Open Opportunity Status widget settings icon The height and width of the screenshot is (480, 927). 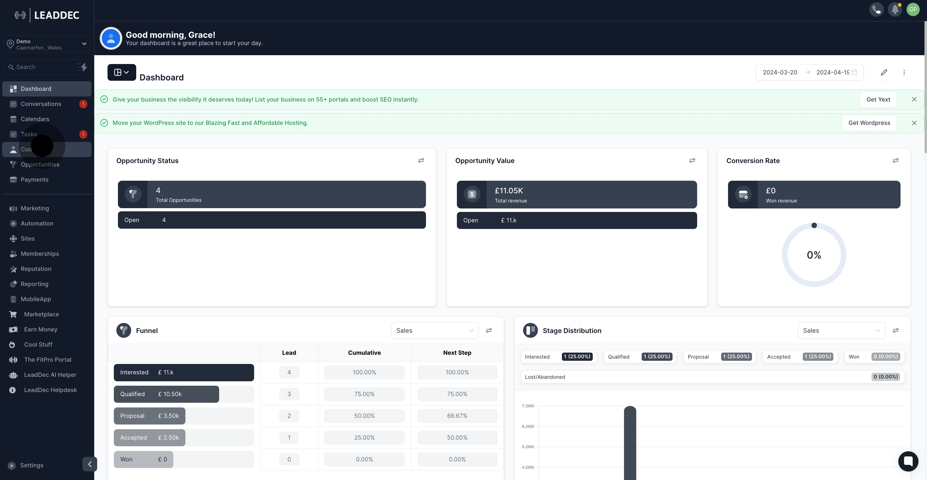pos(421,161)
